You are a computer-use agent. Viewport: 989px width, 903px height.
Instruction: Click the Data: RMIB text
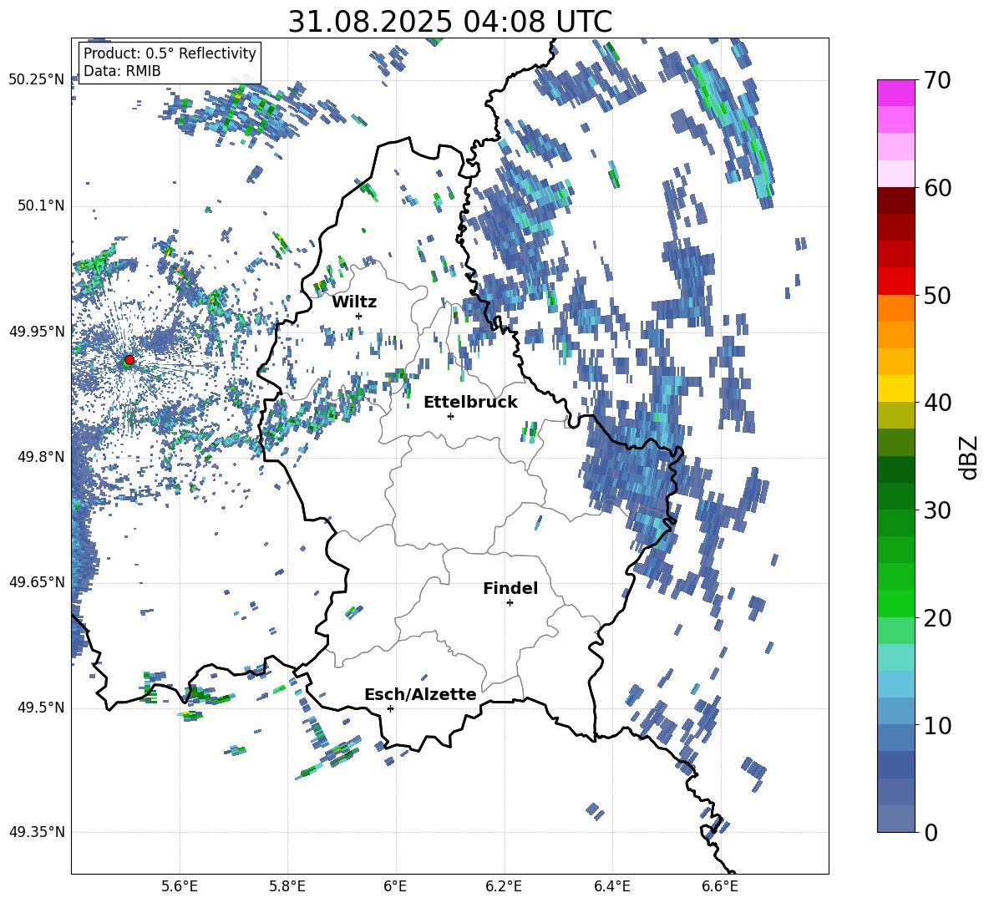point(122,71)
